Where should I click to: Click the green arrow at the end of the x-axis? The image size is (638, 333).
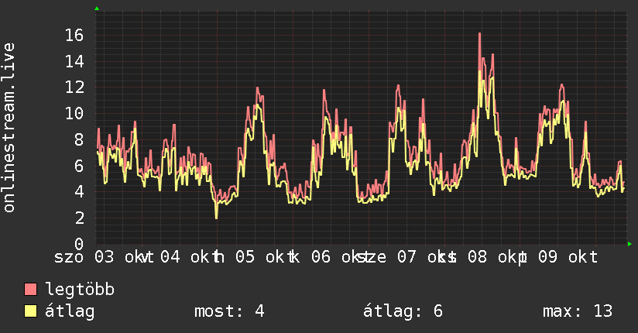pos(629,244)
